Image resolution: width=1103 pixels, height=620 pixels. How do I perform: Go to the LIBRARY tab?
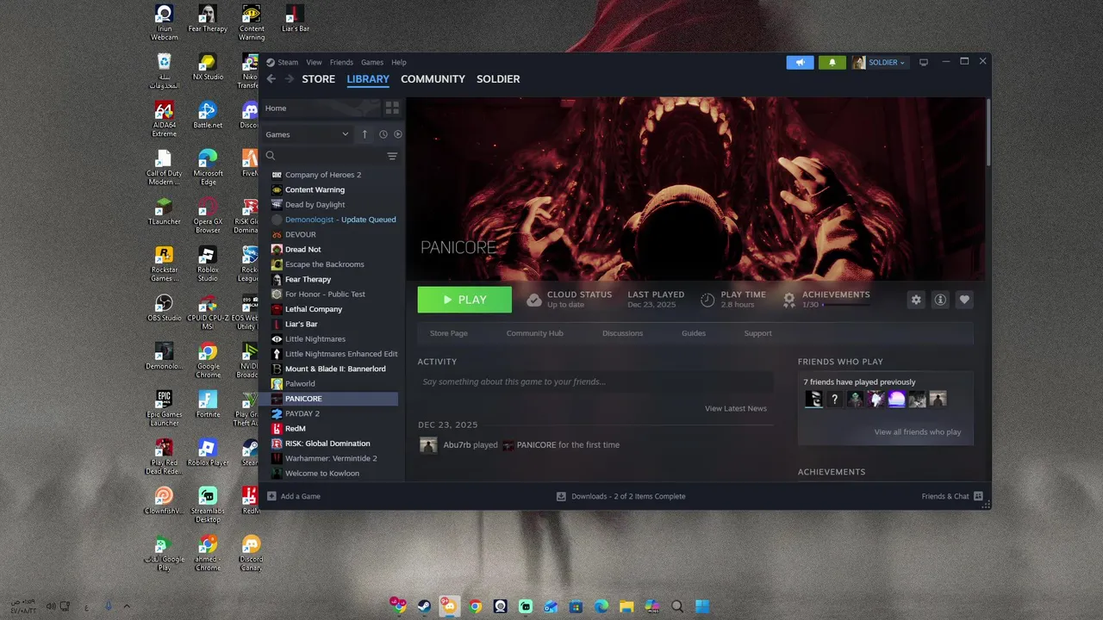tap(368, 79)
